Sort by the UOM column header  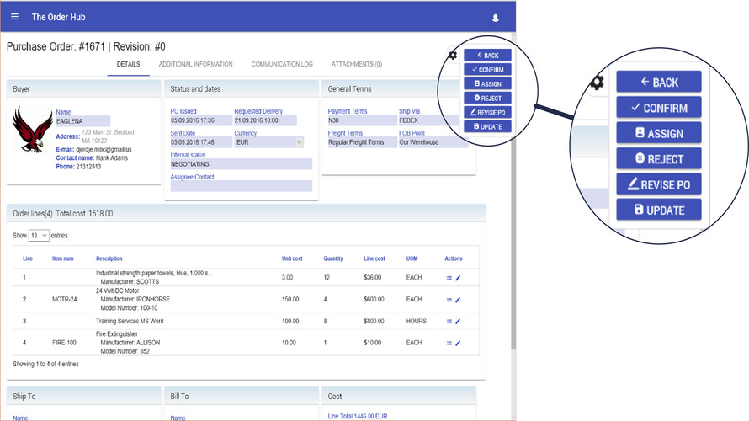[412, 258]
